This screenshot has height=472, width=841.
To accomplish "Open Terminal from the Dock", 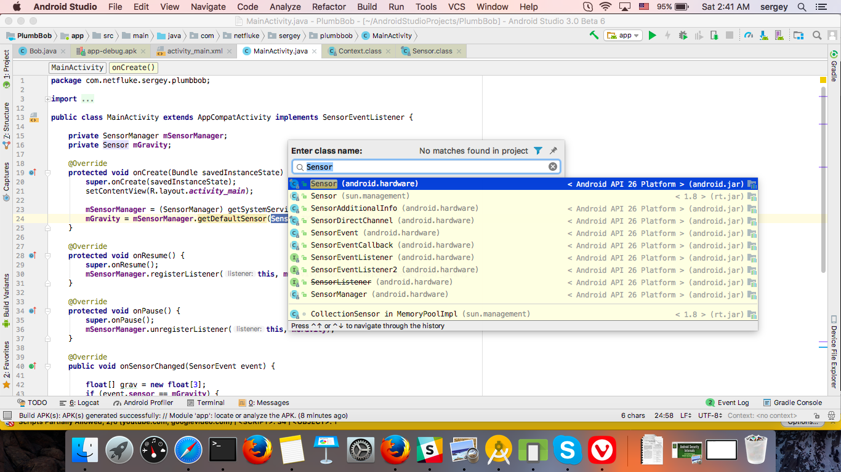I will point(223,450).
